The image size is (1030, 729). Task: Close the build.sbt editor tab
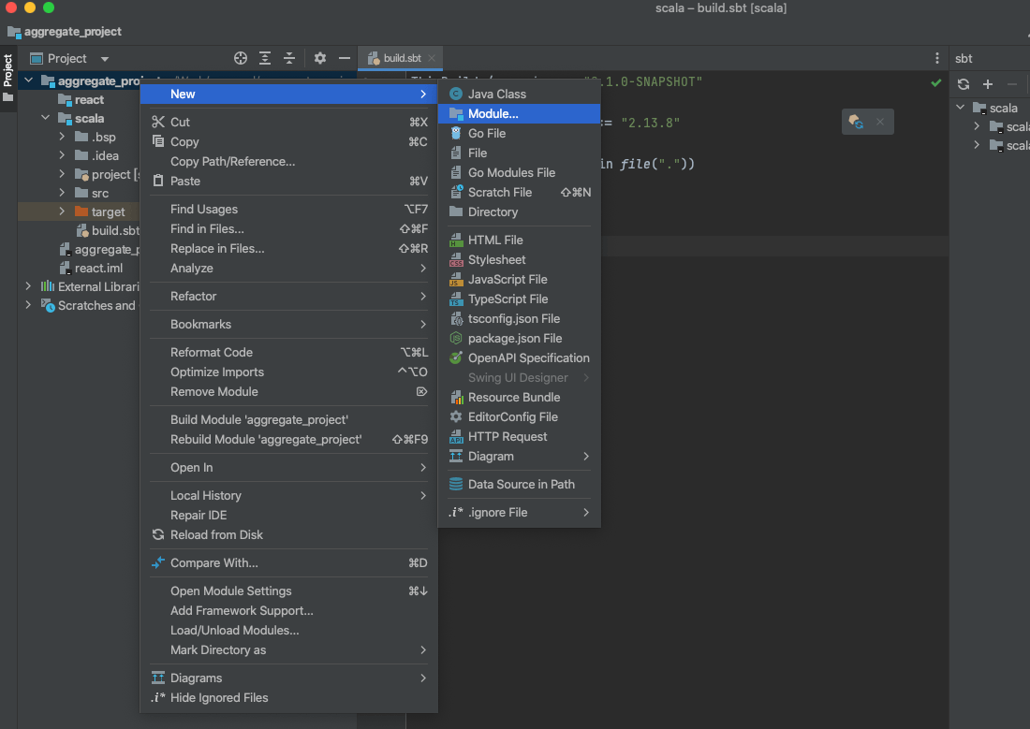(432, 58)
